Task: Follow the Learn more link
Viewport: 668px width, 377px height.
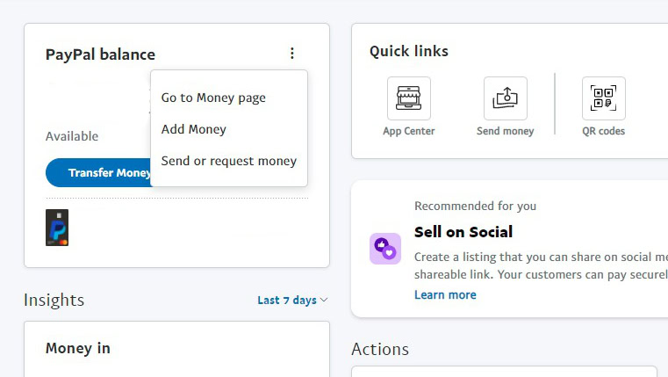Action: point(445,294)
